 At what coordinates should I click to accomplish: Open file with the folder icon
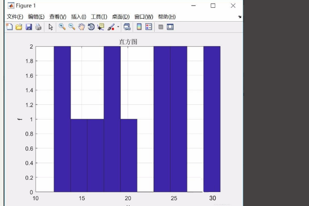[19, 27]
